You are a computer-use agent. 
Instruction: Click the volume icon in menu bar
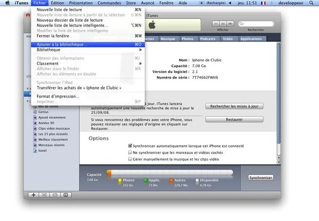(230, 3)
